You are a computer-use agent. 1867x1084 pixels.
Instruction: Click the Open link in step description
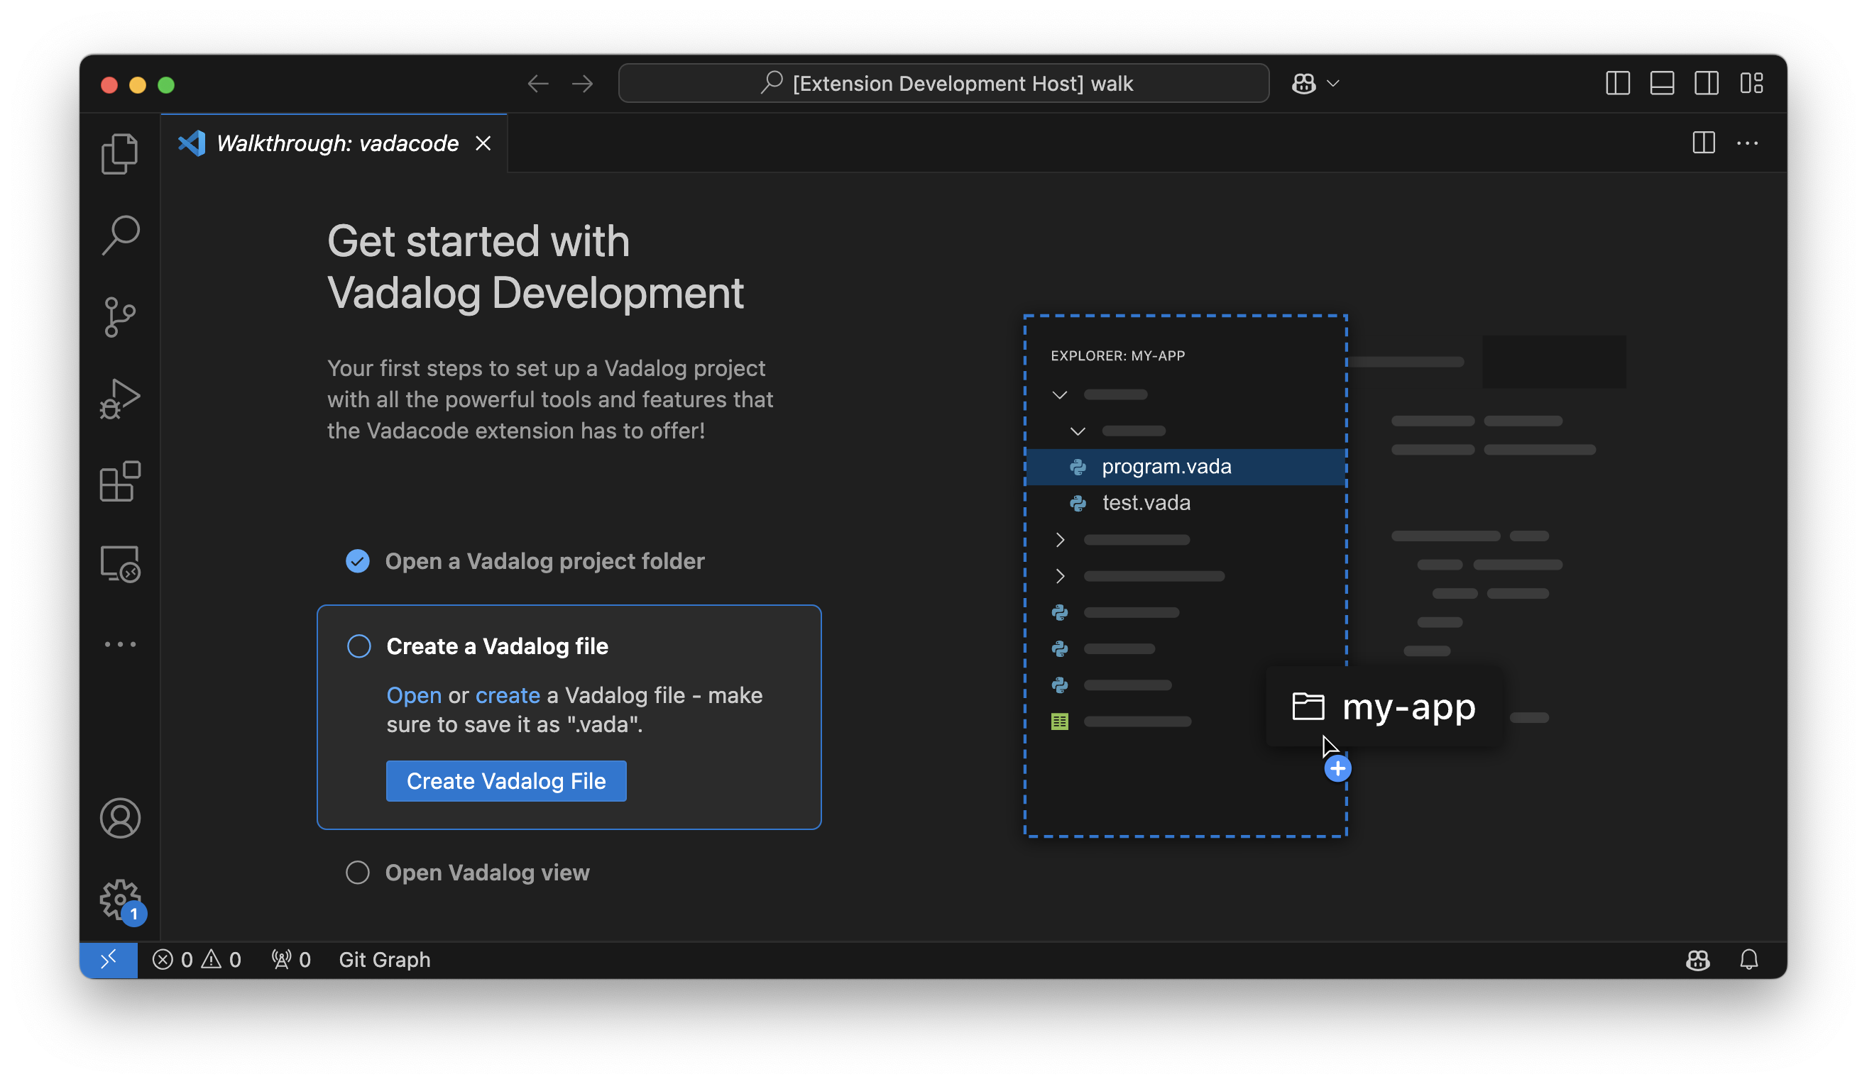point(414,695)
